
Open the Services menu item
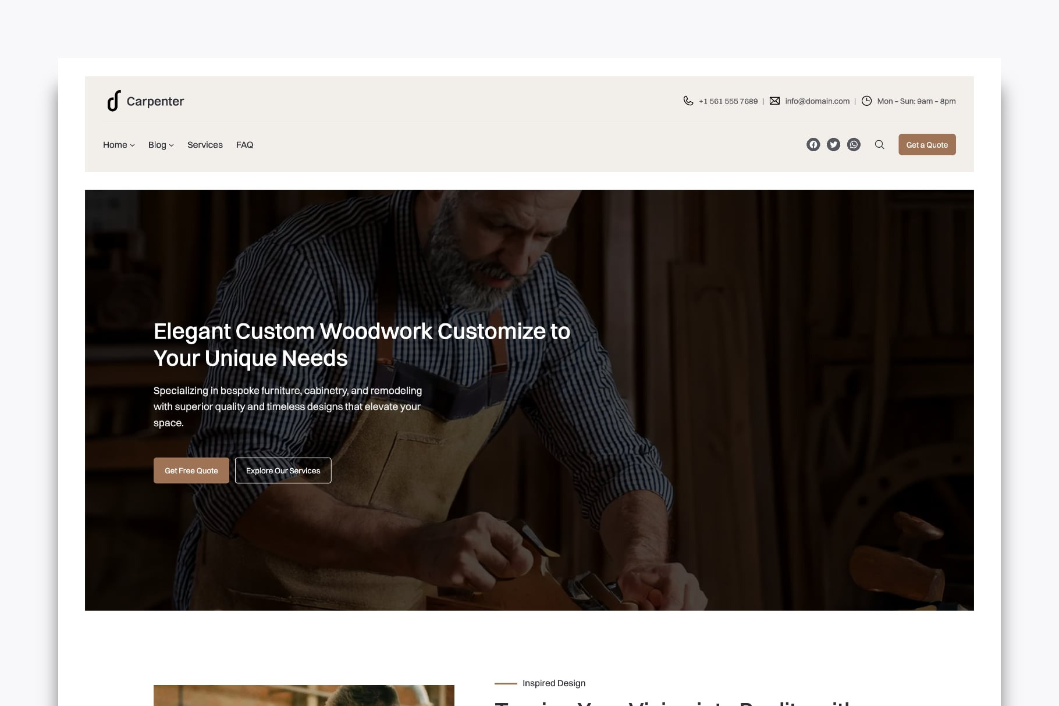(x=205, y=145)
